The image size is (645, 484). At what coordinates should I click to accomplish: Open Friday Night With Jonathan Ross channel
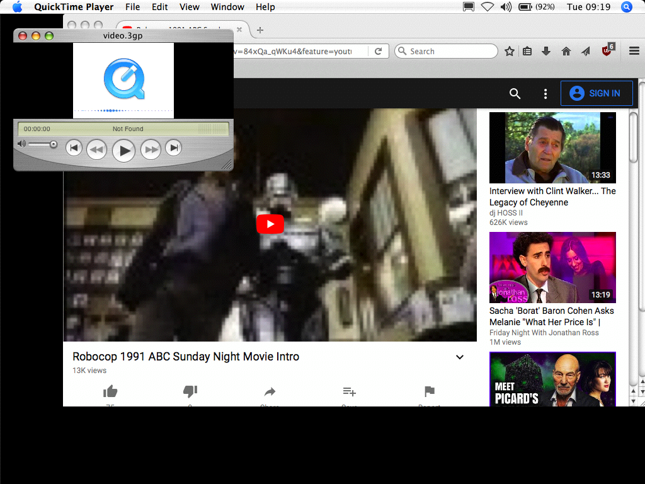pyautogui.click(x=544, y=333)
